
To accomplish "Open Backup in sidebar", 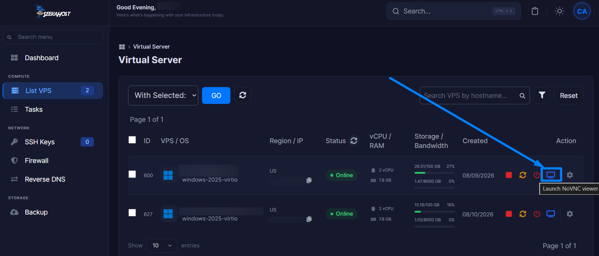I will point(53,212).
